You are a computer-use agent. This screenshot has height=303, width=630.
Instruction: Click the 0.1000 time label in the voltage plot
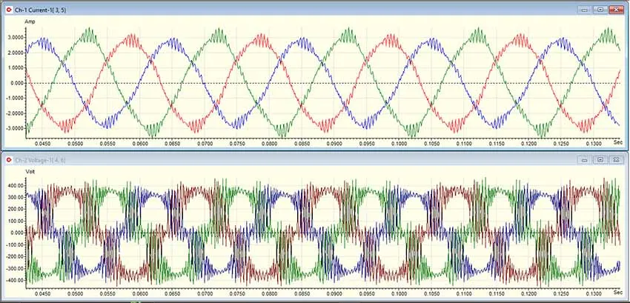pos(398,295)
